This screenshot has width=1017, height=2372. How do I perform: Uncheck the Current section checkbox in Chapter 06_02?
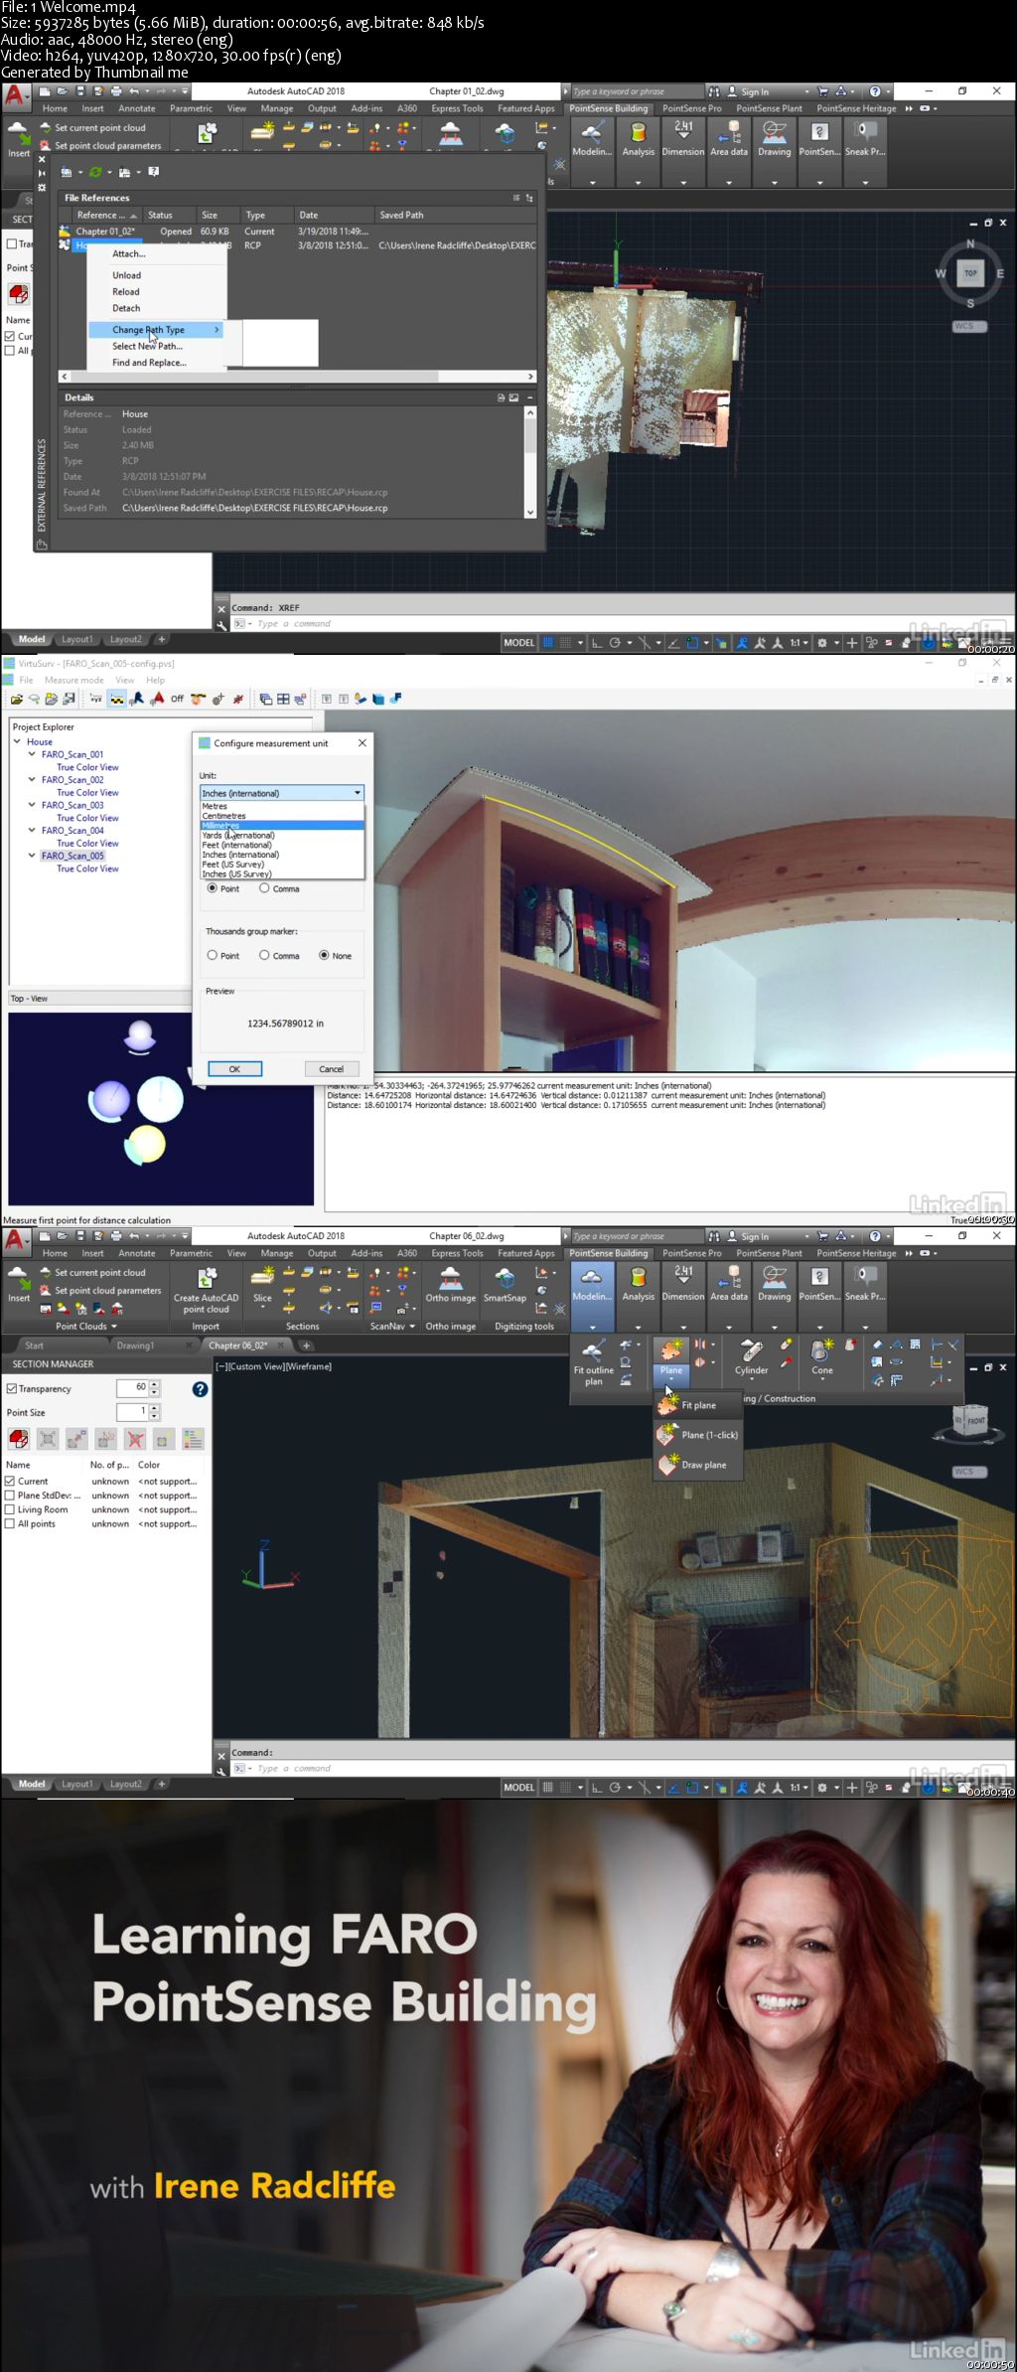(10, 1481)
